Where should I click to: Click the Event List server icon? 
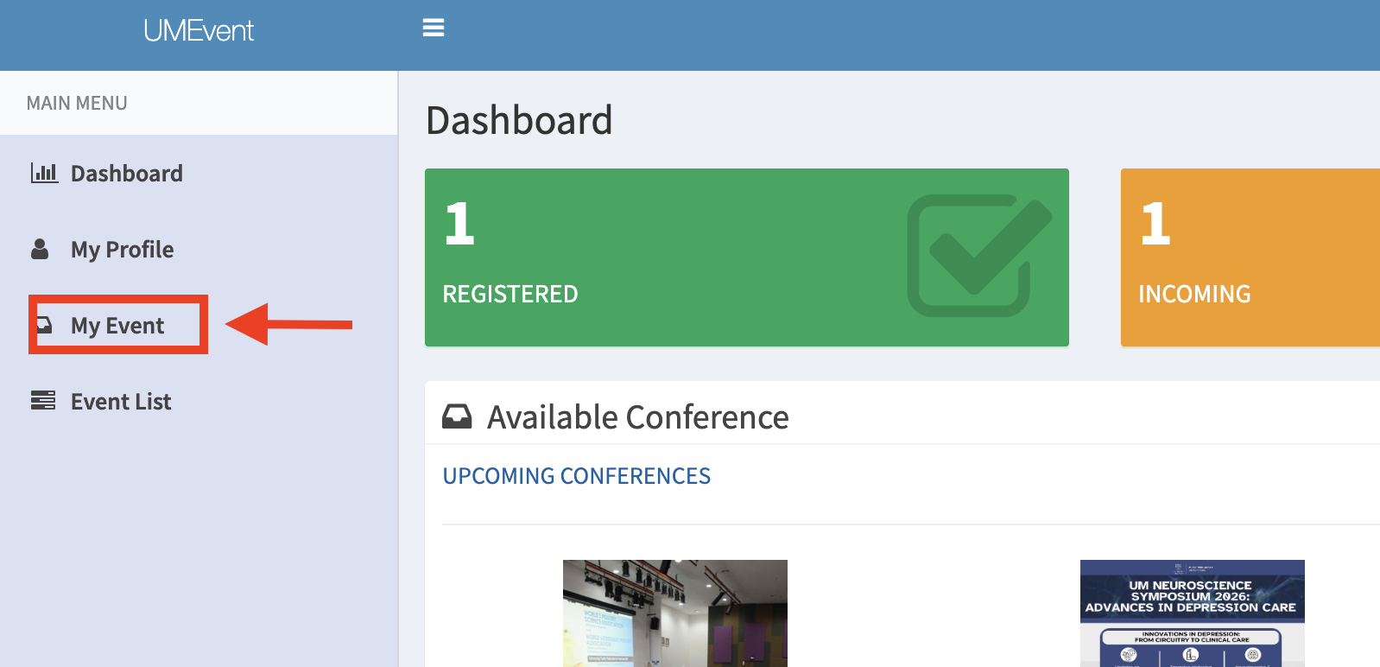point(43,401)
